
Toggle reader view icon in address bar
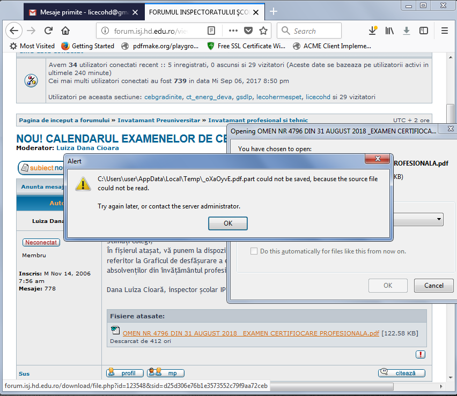coord(212,31)
